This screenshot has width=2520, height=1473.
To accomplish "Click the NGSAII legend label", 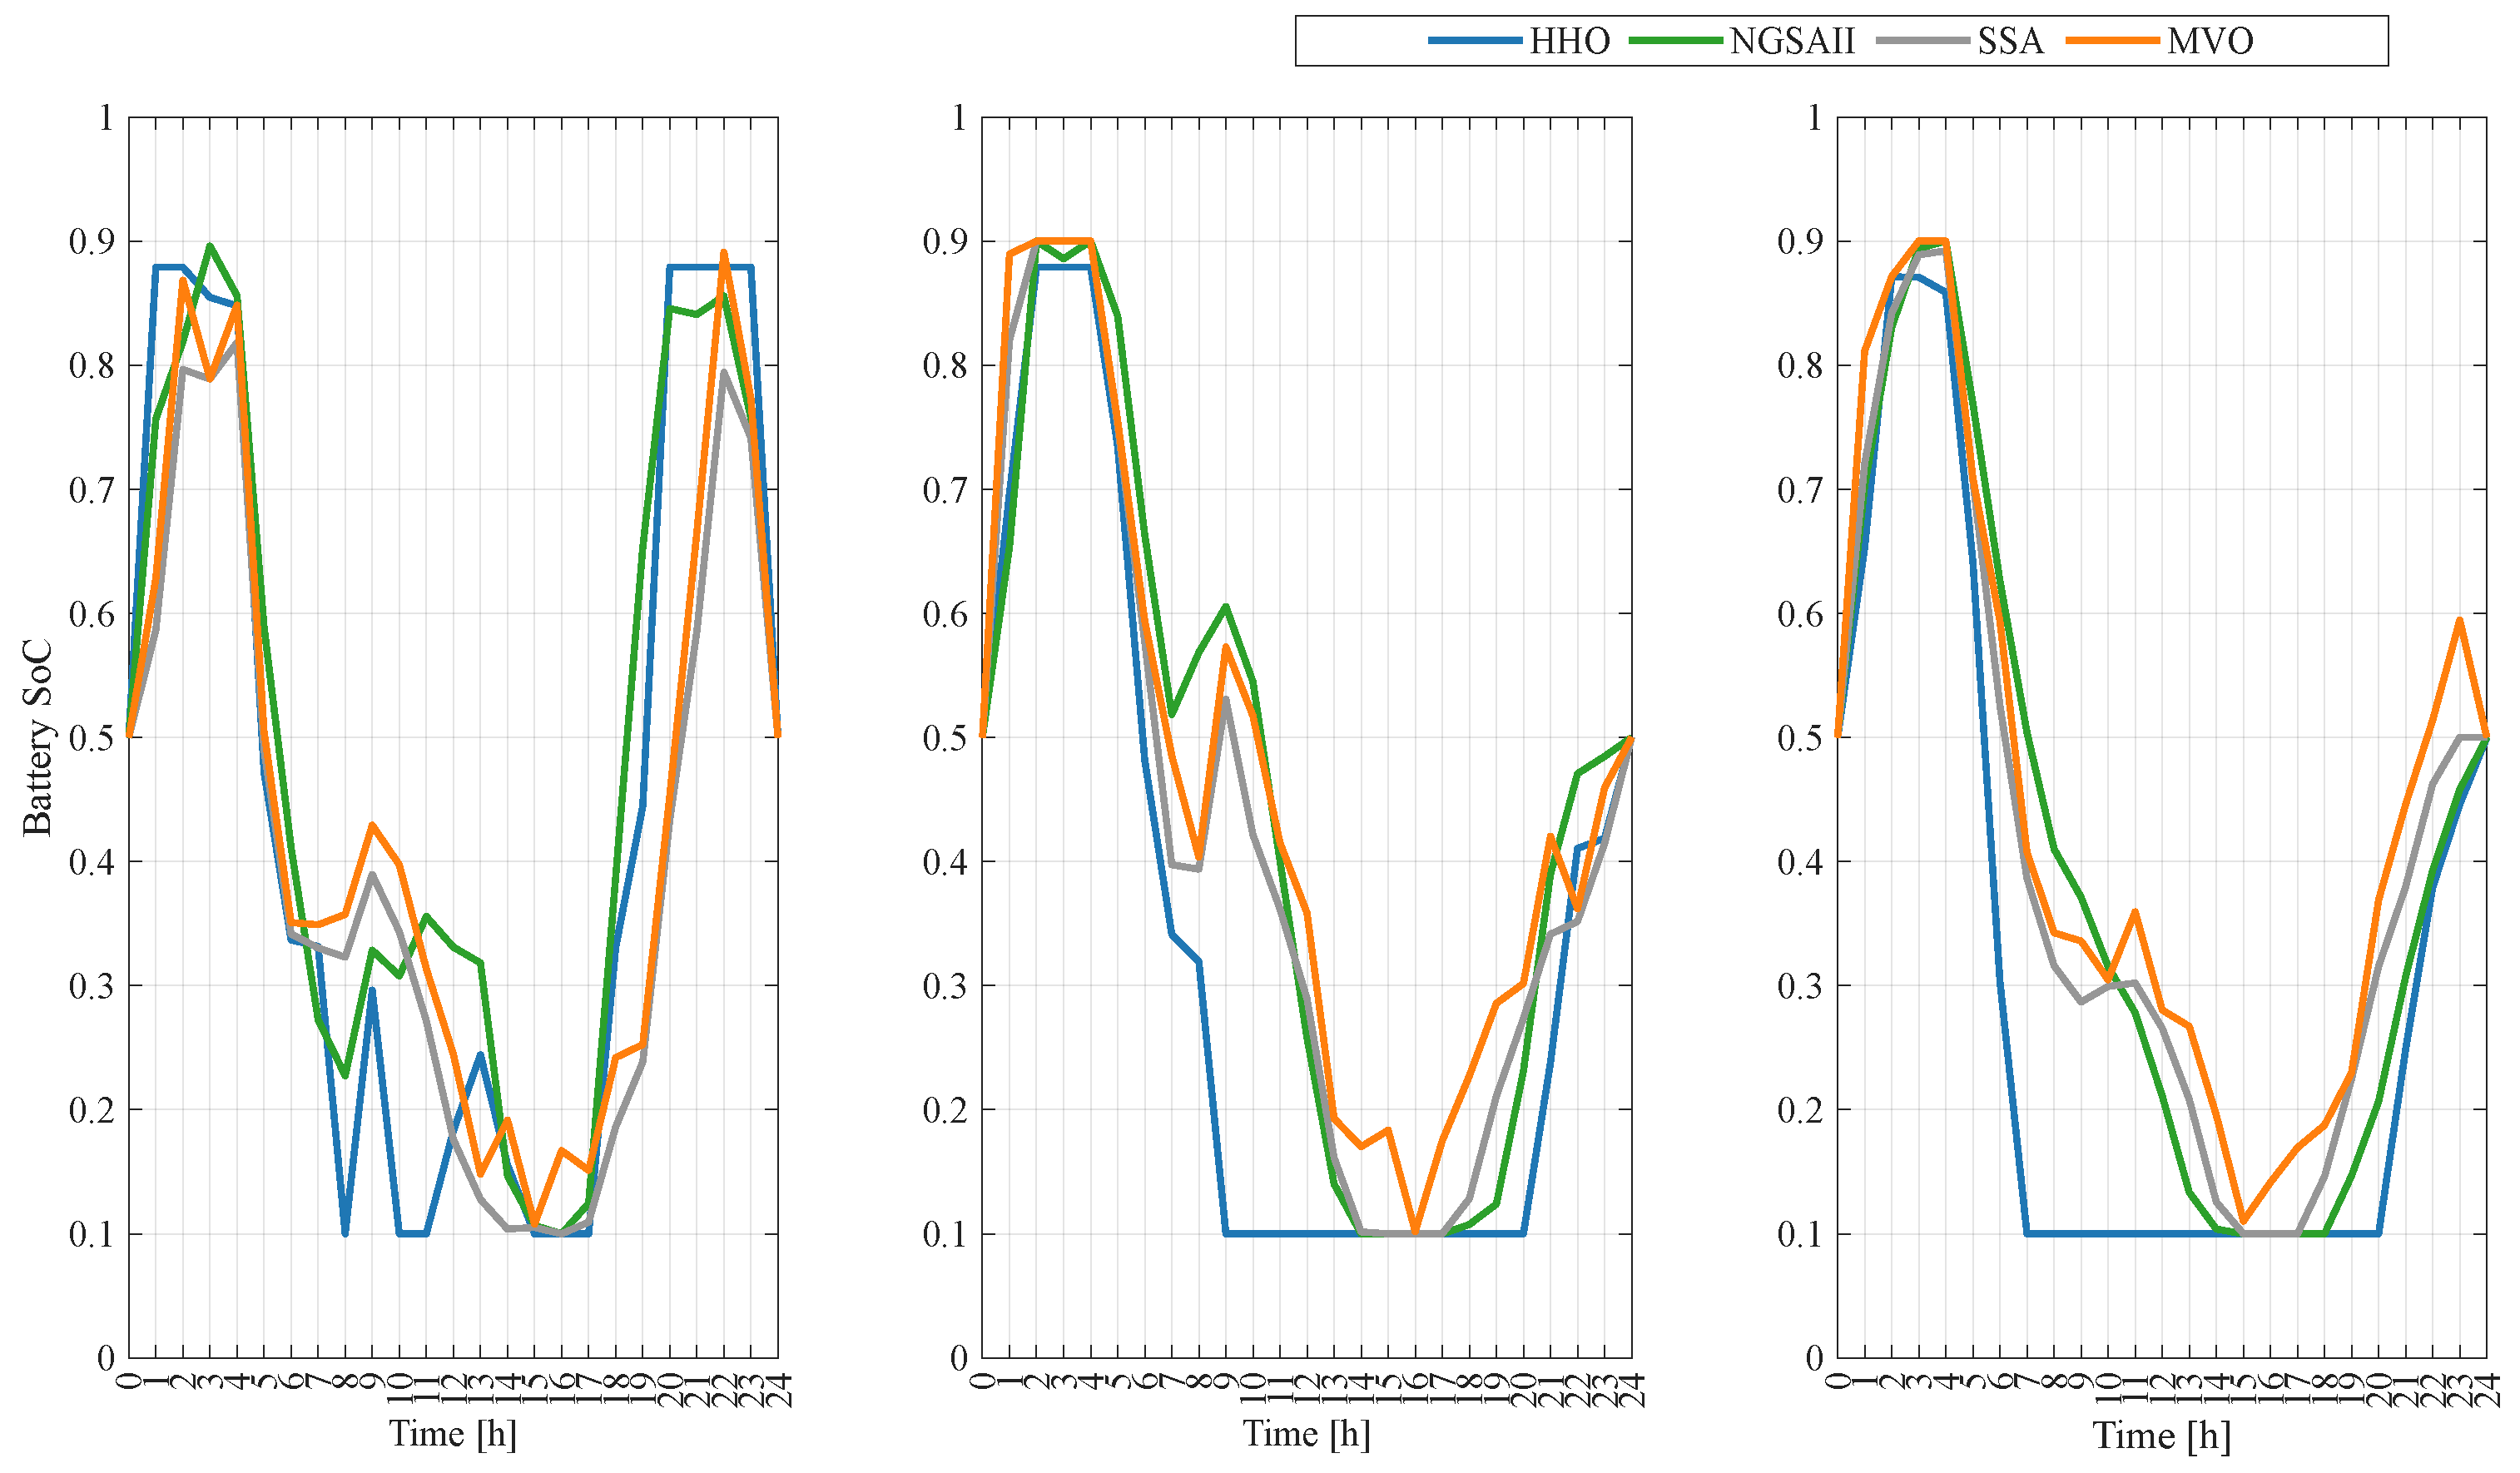I will click(x=1792, y=41).
